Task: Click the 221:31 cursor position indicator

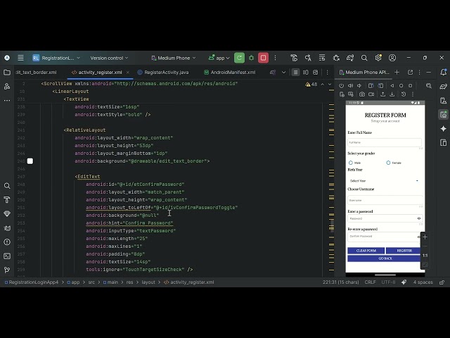Action: pyautogui.click(x=340, y=282)
